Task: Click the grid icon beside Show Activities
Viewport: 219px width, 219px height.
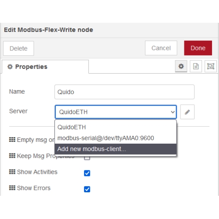Action: pyautogui.click(x=12, y=172)
